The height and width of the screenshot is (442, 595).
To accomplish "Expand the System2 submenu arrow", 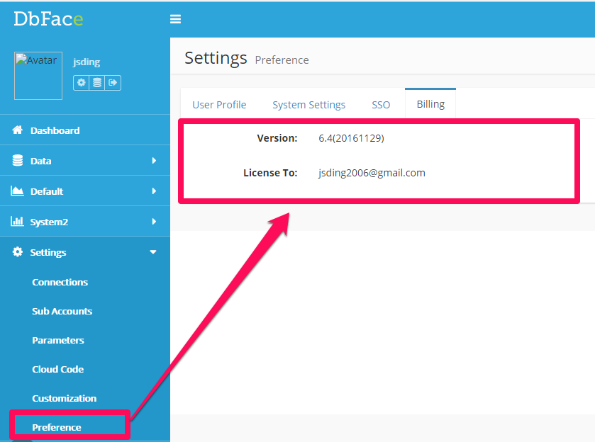I will click(154, 222).
